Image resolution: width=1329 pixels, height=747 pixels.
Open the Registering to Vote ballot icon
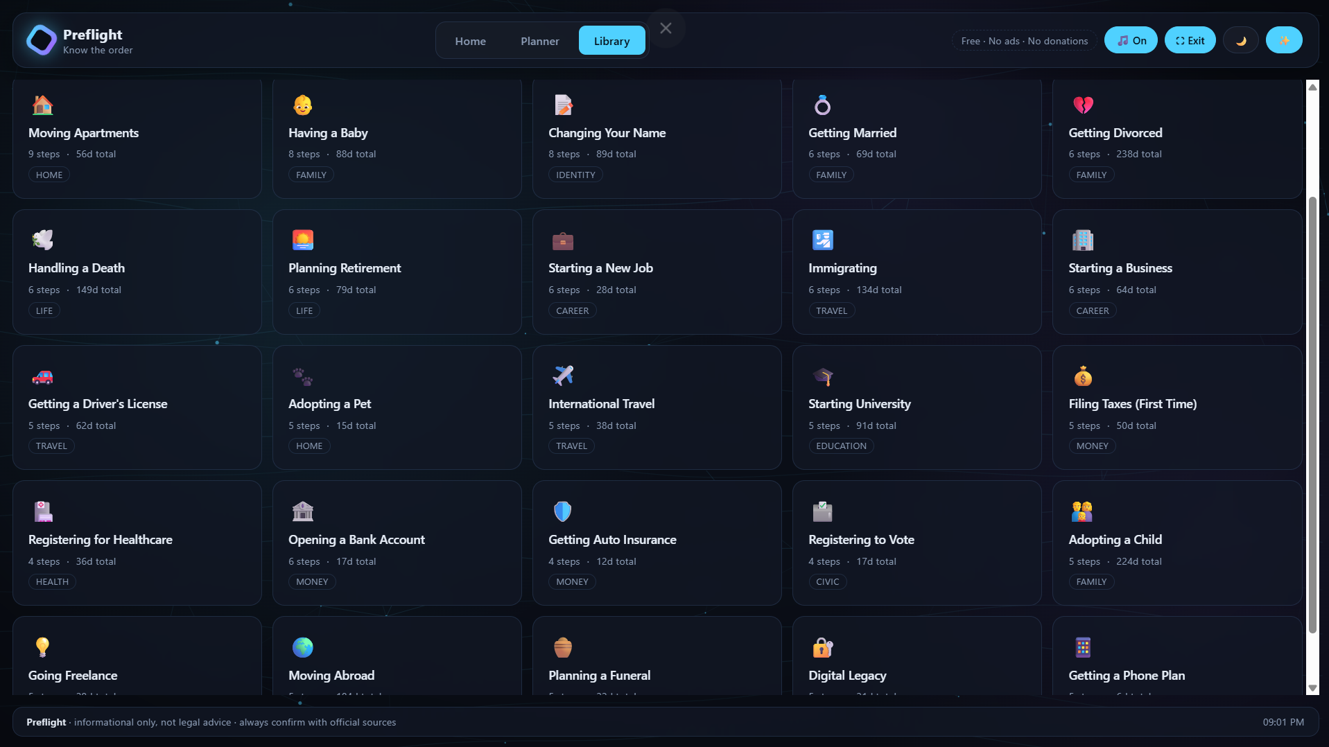tap(822, 511)
